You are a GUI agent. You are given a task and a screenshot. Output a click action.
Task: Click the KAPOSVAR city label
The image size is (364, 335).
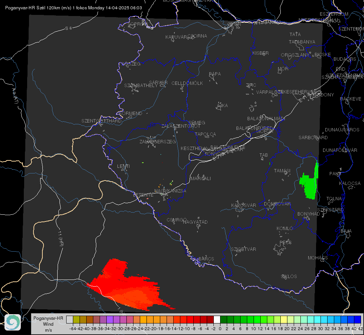(244, 205)
